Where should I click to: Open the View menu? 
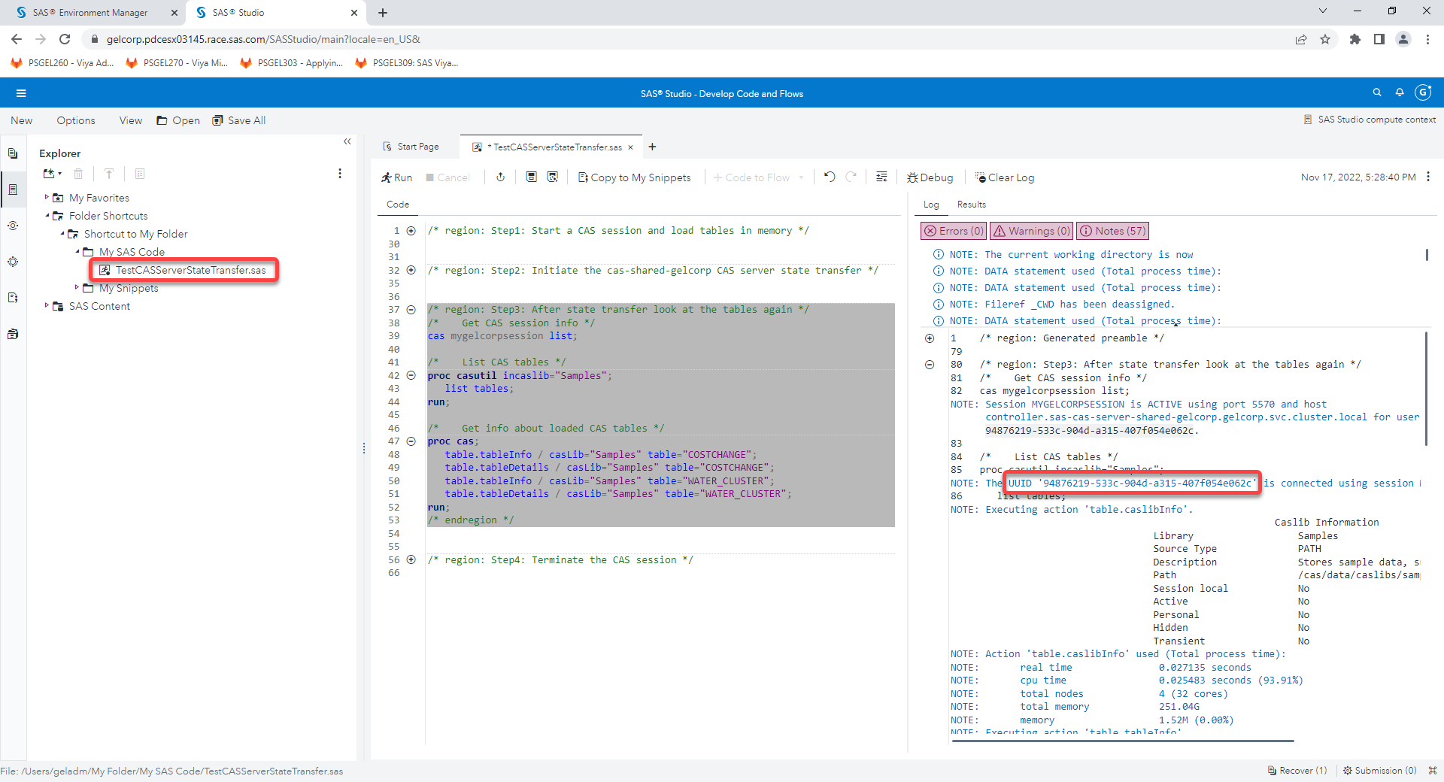pos(130,120)
